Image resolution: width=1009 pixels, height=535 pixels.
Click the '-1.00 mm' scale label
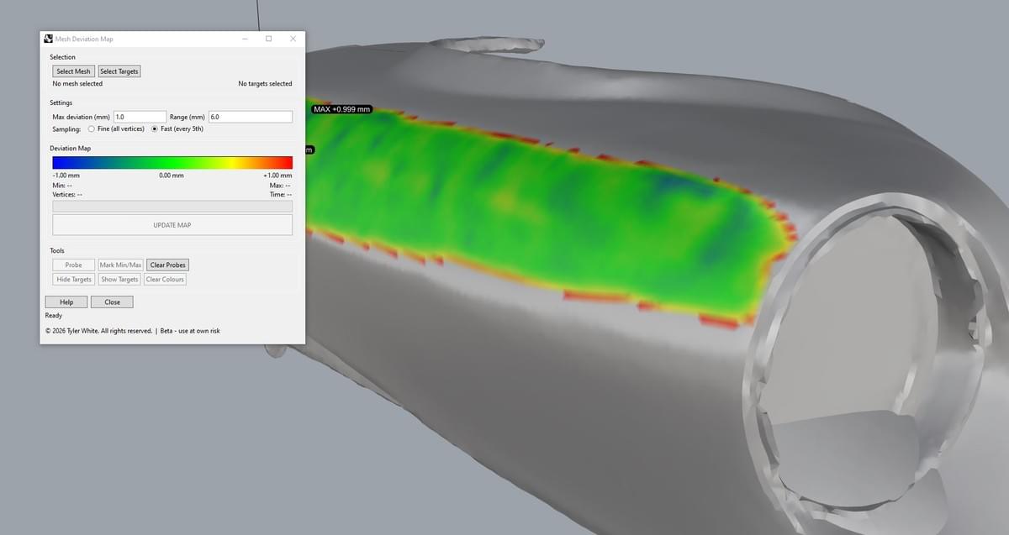tap(66, 176)
